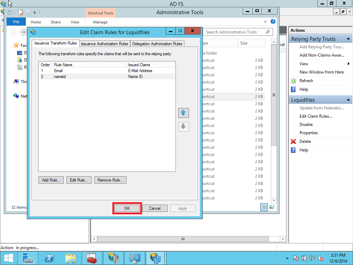Select the nameid rule row
Viewport: 353px width, 265px height.
pyautogui.click(x=90, y=77)
